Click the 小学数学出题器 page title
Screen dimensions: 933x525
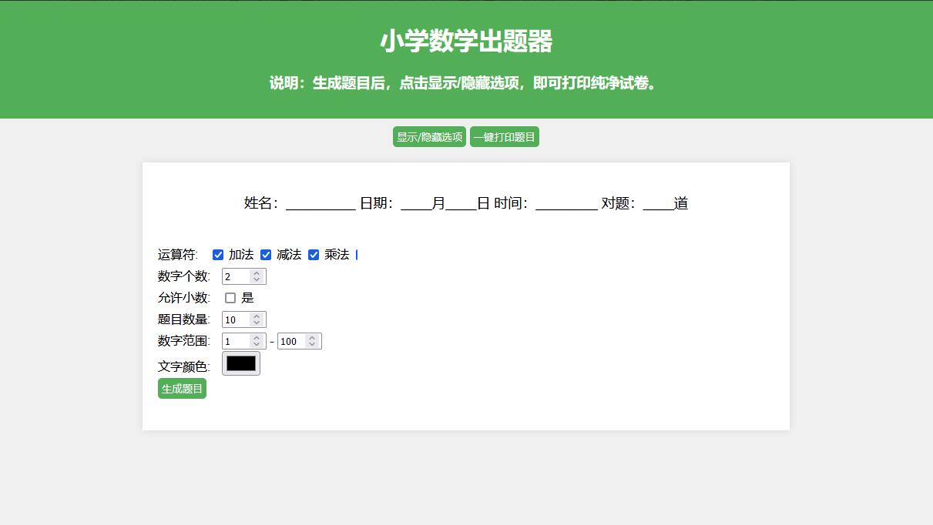[466, 42]
